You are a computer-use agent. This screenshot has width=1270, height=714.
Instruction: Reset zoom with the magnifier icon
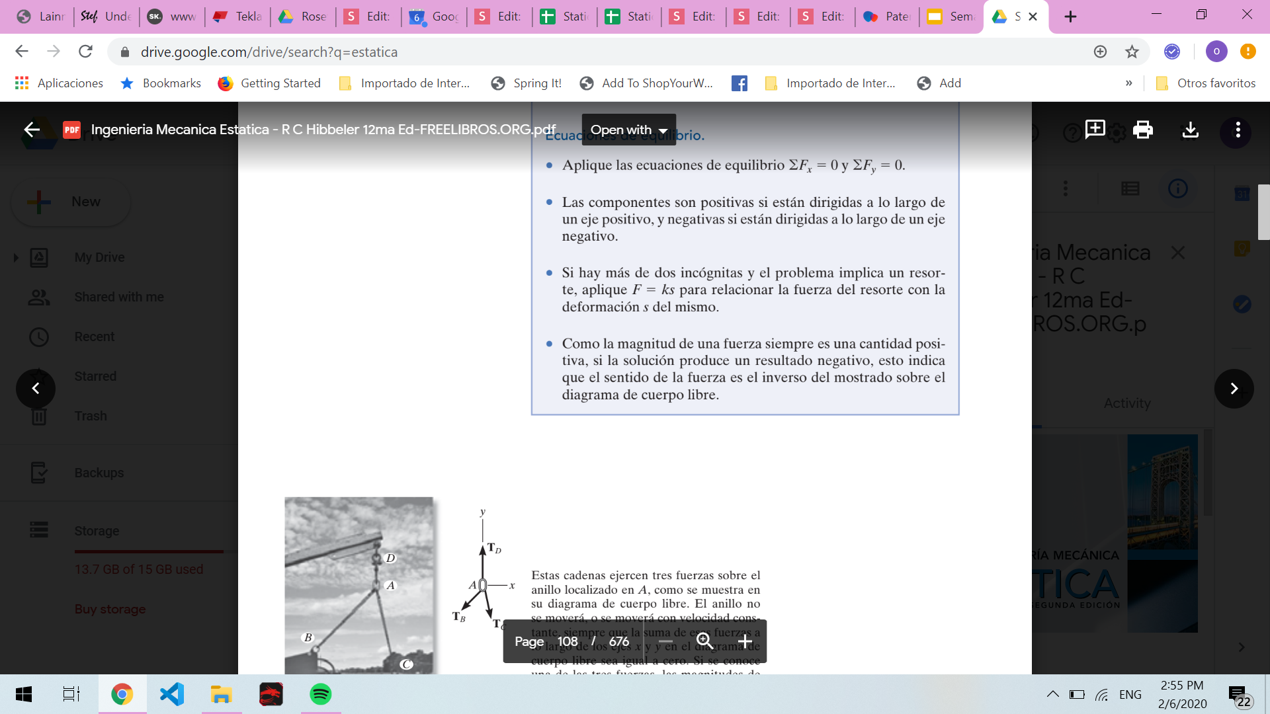pyautogui.click(x=704, y=641)
